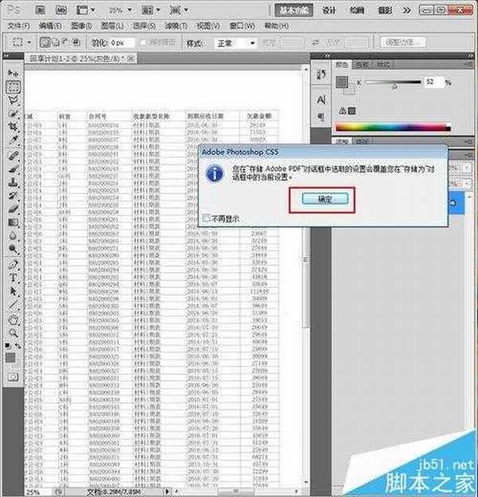Select the Move tool

(x=13, y=73)
